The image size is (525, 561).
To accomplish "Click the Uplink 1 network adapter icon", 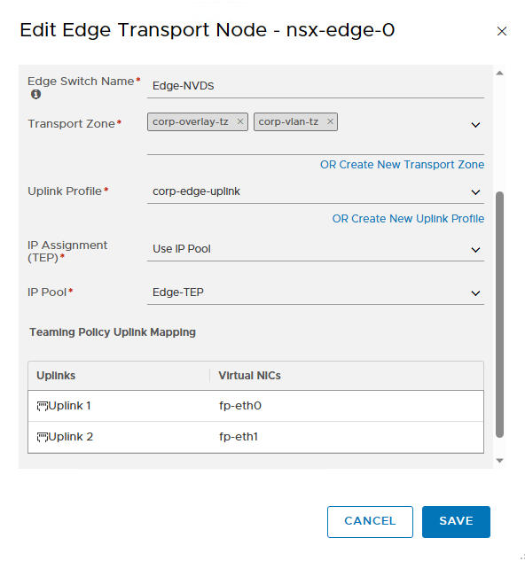I will coord(43,406).
